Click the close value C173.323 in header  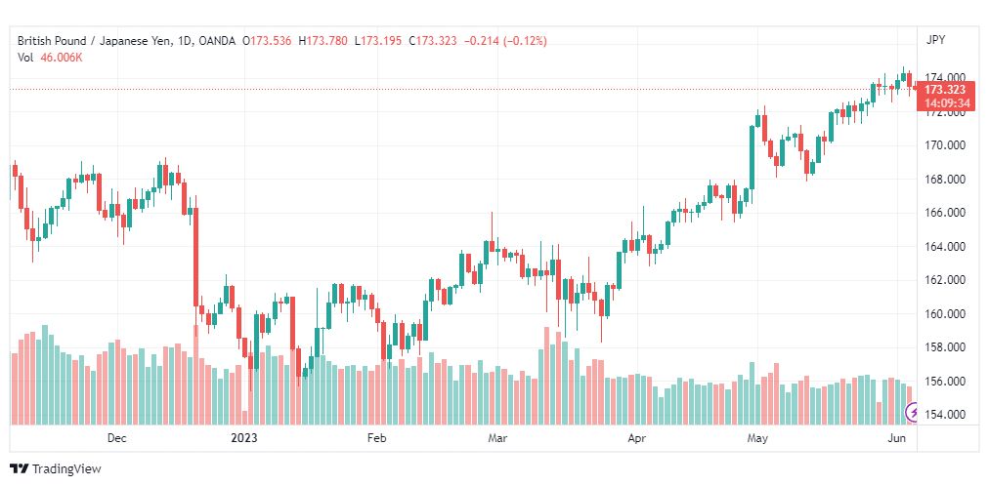point(433,41)
